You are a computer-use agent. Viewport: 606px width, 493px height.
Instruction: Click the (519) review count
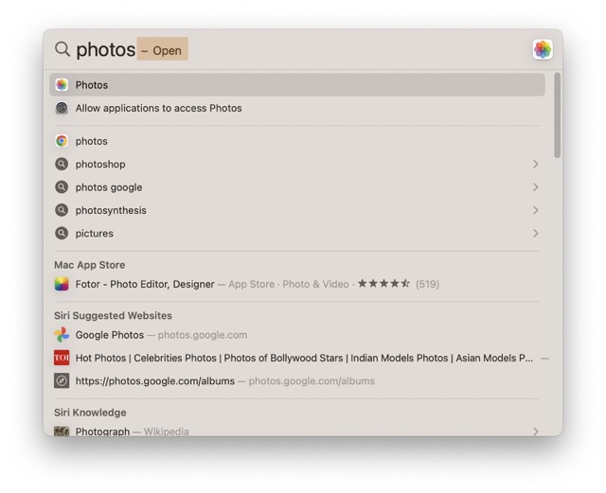pyautogui.click(x=427, y=285)
